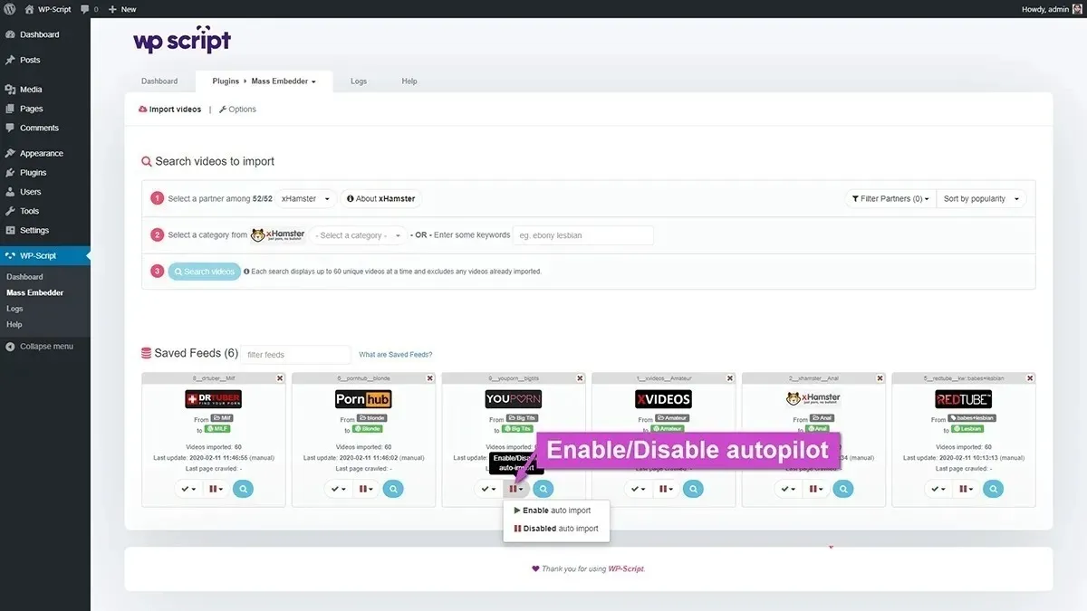Switch to the Dashboard tab
1087x611 pixels.
click(159, 81)
